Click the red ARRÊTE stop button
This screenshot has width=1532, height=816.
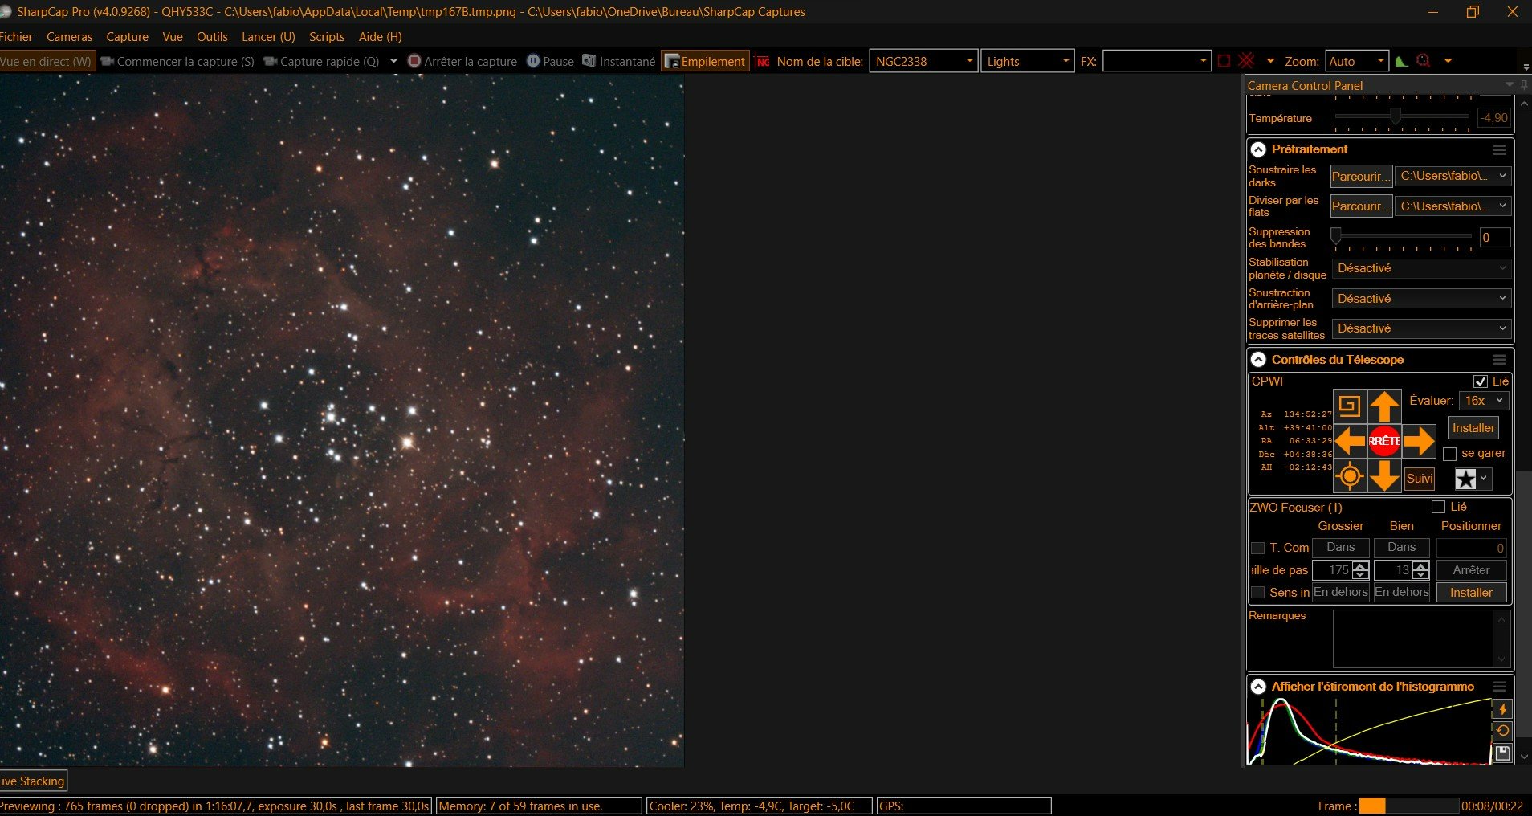tap(1384, 441)
